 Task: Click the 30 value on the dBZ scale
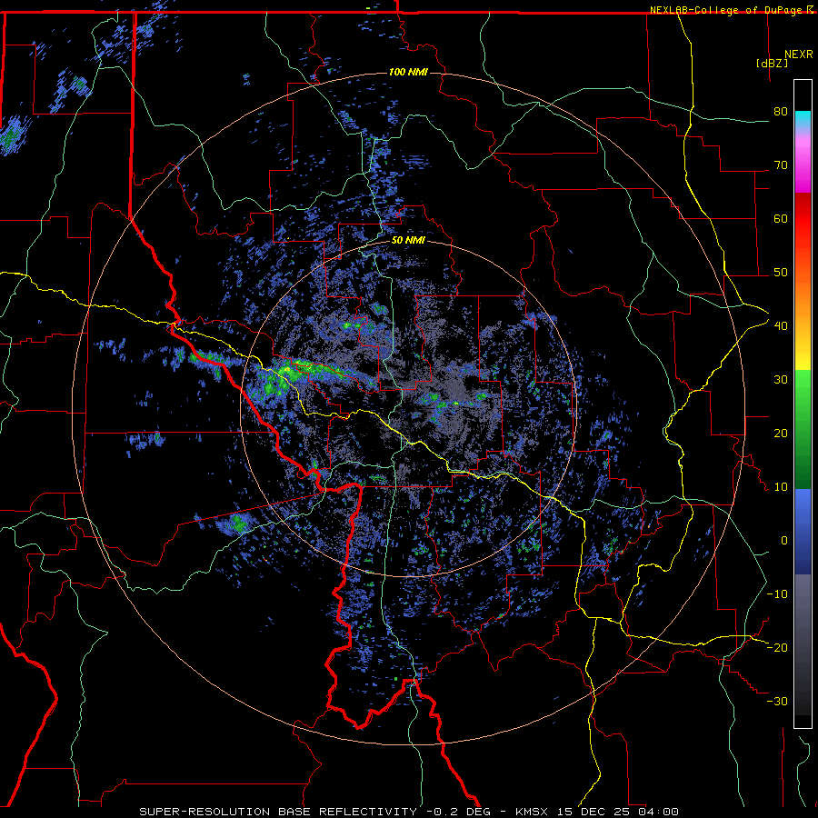(781, 380)
